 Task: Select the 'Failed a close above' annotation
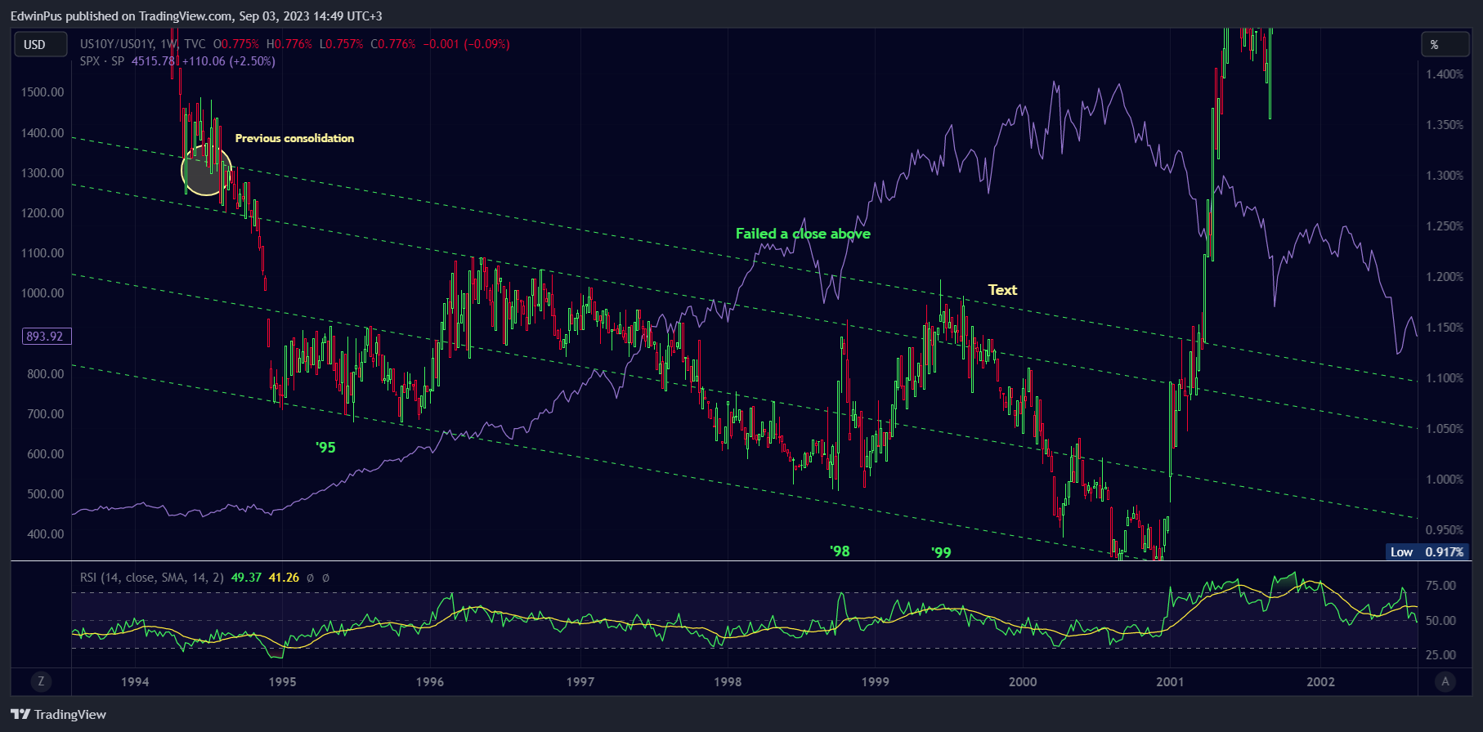point(803,234)
